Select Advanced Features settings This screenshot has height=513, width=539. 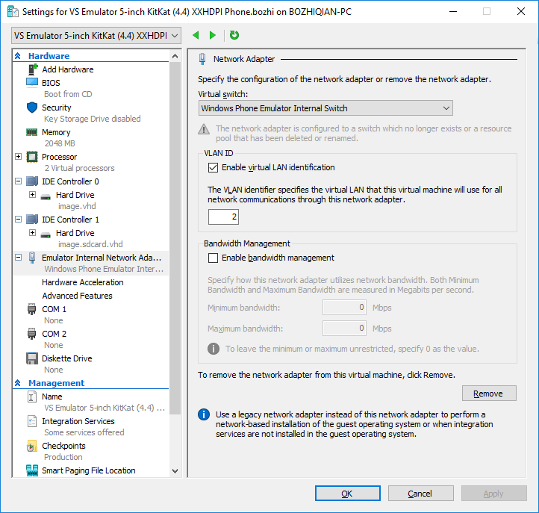pyautogui.click(x=77, y=296)
